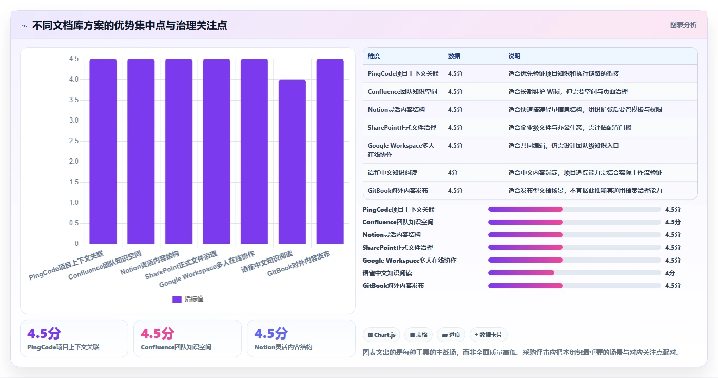Select the Confluence团队知识空间 table row name
Screen dimensions: 718x378
402,92
